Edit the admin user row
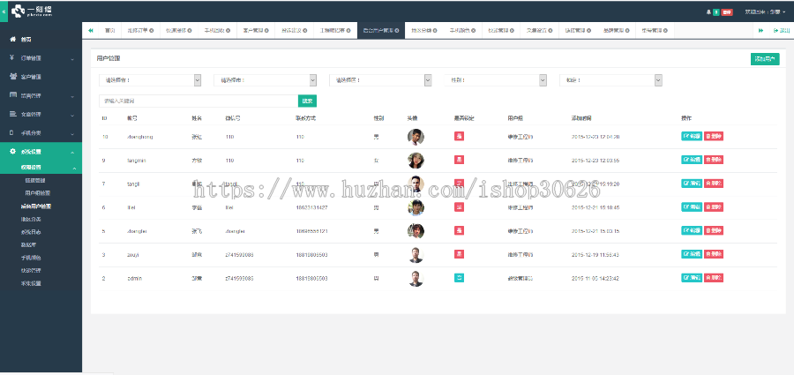The height and width of the screenshot is (375, 794). point(692,278)
